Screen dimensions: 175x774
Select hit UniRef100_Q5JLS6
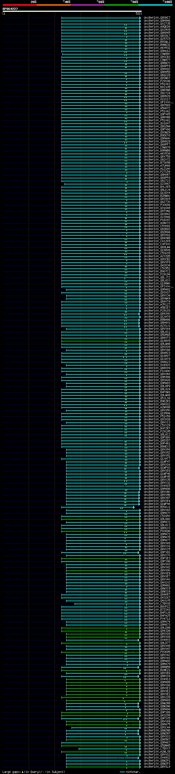click(157, 398)
